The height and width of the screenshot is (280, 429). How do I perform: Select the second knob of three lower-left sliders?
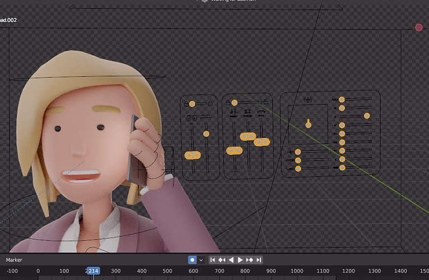point(298,160)
